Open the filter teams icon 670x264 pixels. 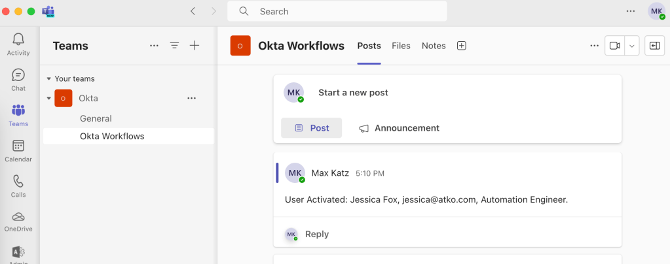pyautogui.click(x=174, y=46)
